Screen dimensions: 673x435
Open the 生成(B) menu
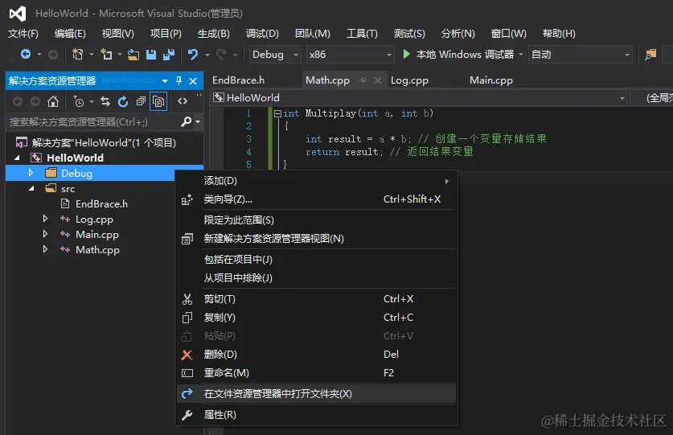tap(213, 34)
